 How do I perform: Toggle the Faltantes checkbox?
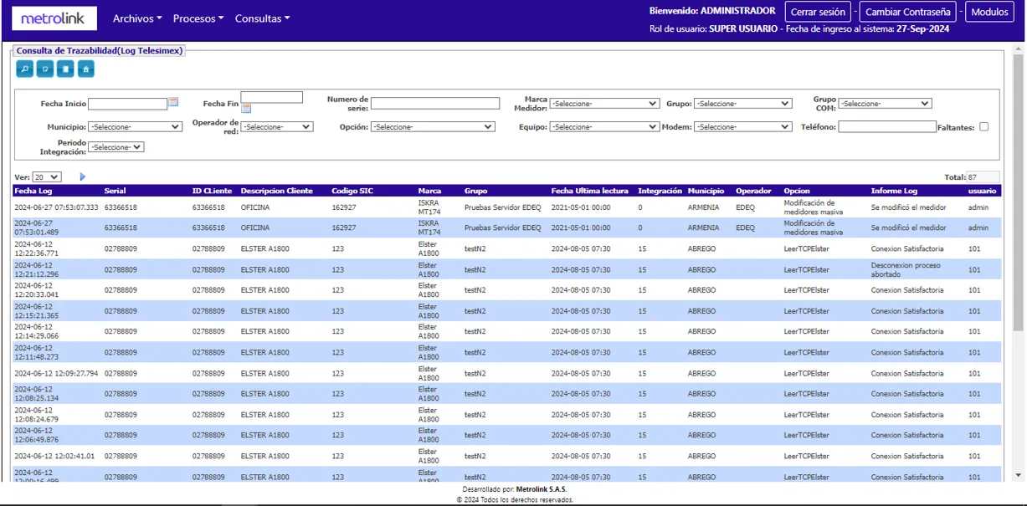tap(983, 127)
